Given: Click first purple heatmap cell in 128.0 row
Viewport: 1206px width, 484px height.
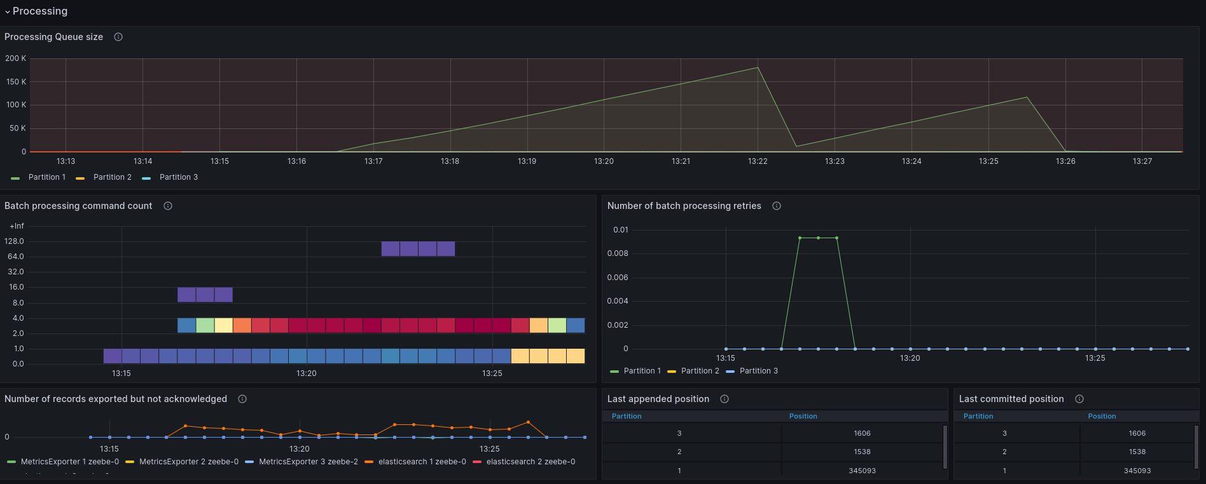Looking at the screenshot, I should coord(391,248).
